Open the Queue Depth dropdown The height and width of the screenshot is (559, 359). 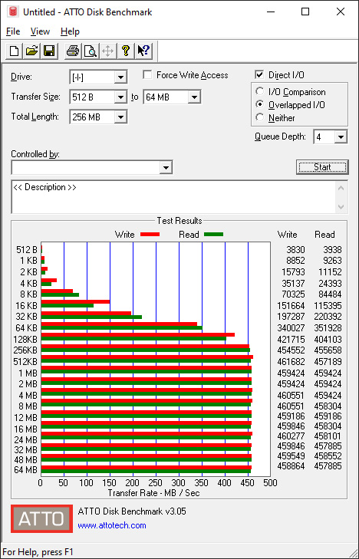coord(341,137)
